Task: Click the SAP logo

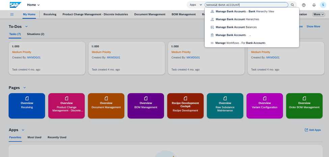Action: pos(16,5)
